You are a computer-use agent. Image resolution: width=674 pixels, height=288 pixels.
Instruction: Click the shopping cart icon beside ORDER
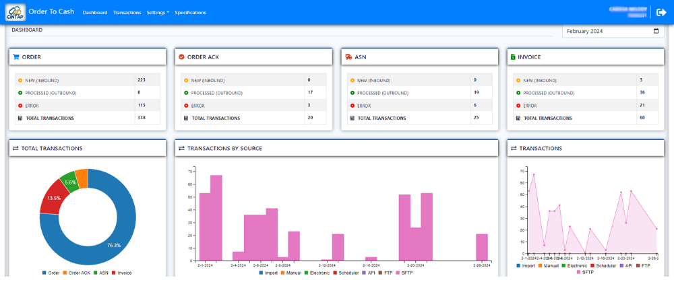(16, 57)
